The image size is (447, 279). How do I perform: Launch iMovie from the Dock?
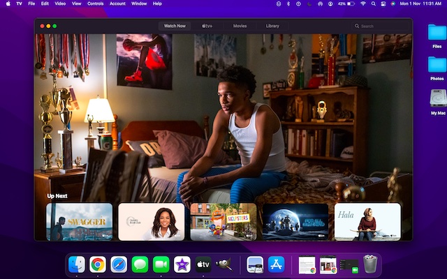(182, 264)
